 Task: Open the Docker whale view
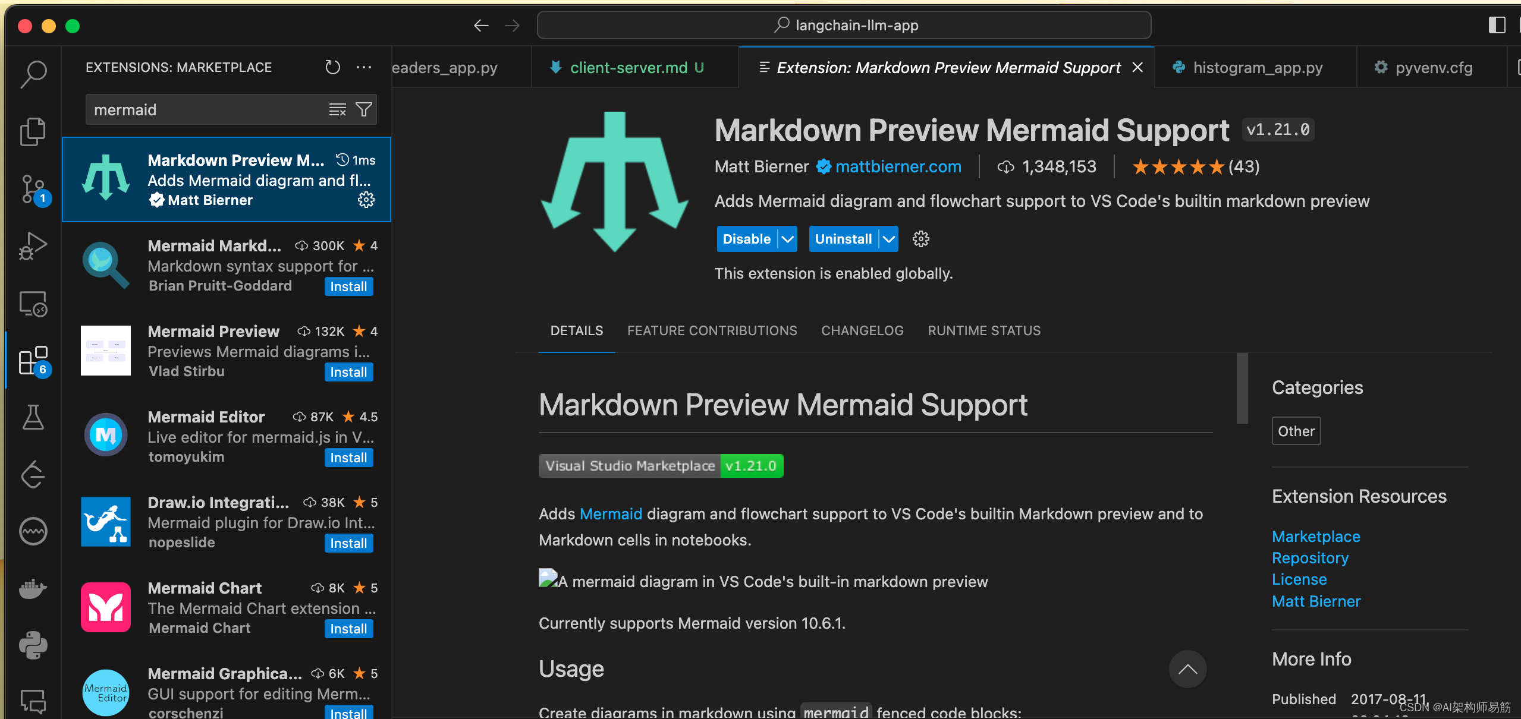33,588
